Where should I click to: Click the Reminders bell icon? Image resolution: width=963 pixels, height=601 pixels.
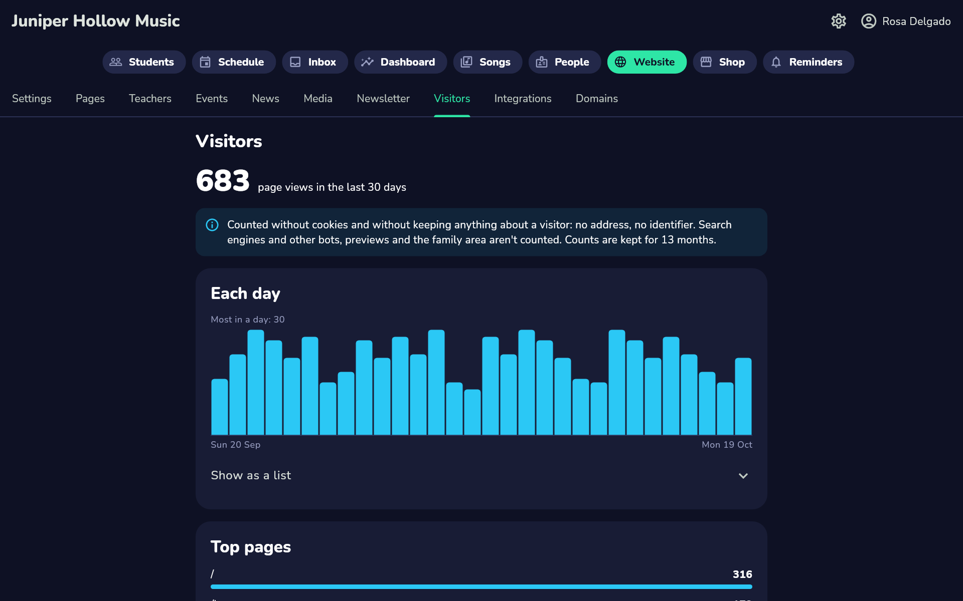776,62
